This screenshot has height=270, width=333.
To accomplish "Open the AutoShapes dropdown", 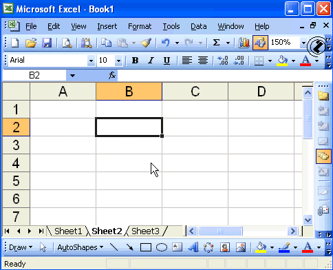I will pos(80,247).
